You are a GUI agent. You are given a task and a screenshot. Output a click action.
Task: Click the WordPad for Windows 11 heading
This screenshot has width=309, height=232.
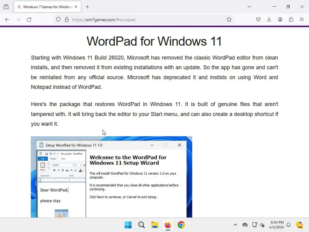[x=154, y=41]
